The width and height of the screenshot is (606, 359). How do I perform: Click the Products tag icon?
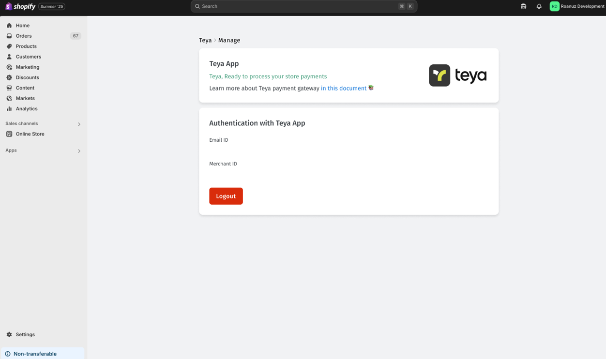tap(9, 46)
